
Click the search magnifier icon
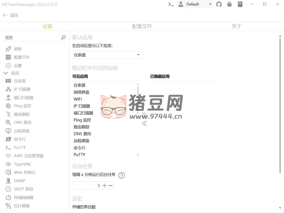[64, 37]
